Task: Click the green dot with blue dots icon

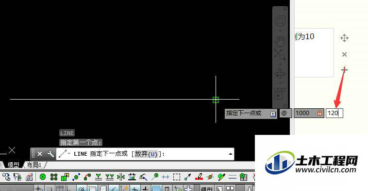Action: [76, 177]
